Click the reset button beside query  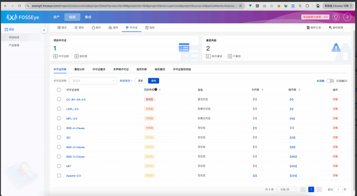pos(141,81)
